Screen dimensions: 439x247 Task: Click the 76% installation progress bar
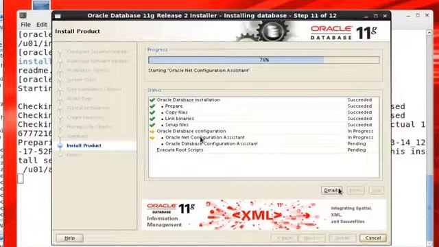pos(263,60)
